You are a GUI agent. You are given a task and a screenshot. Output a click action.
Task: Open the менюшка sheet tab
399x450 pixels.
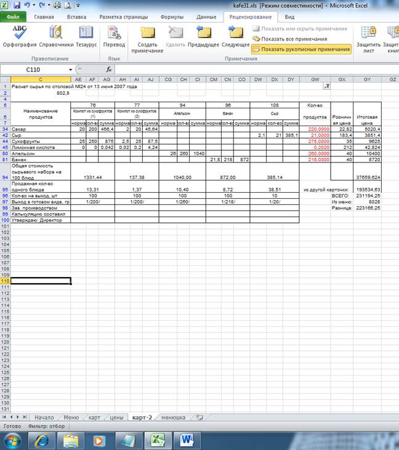(x=173, y=417)
